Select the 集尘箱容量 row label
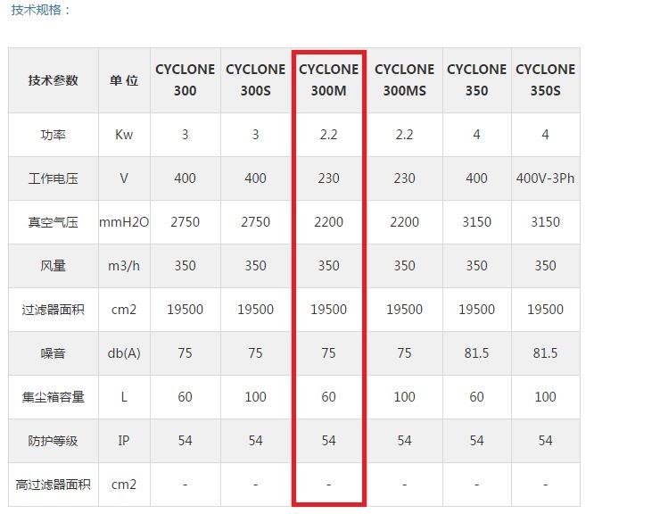 coord(53,397)
